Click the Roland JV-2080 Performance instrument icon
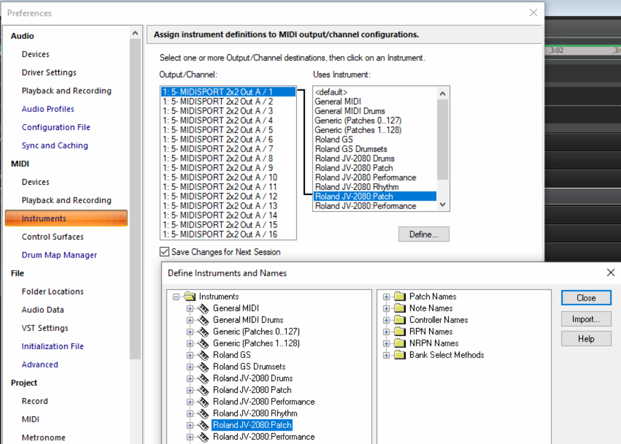The width and height of the screenshot is (621, 444). 204,402
